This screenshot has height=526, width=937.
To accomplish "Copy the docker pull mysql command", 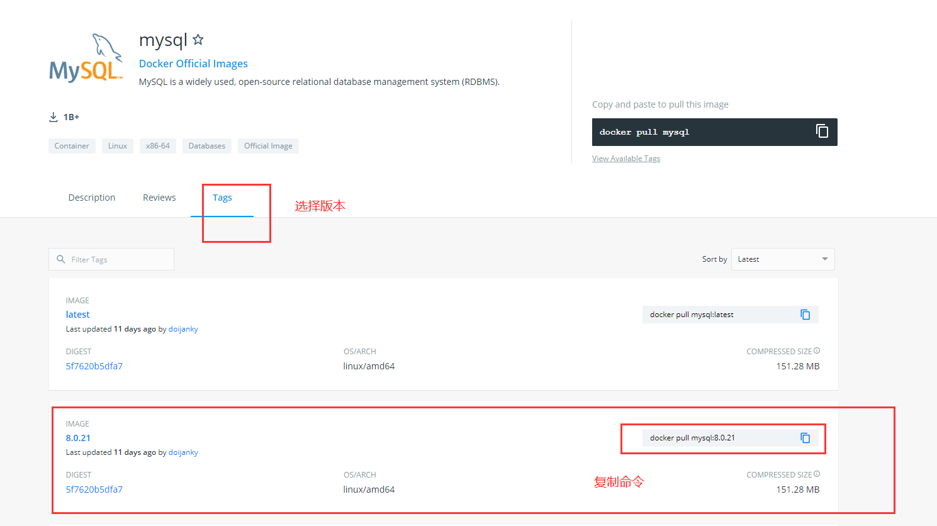I will tap(822, 131).
